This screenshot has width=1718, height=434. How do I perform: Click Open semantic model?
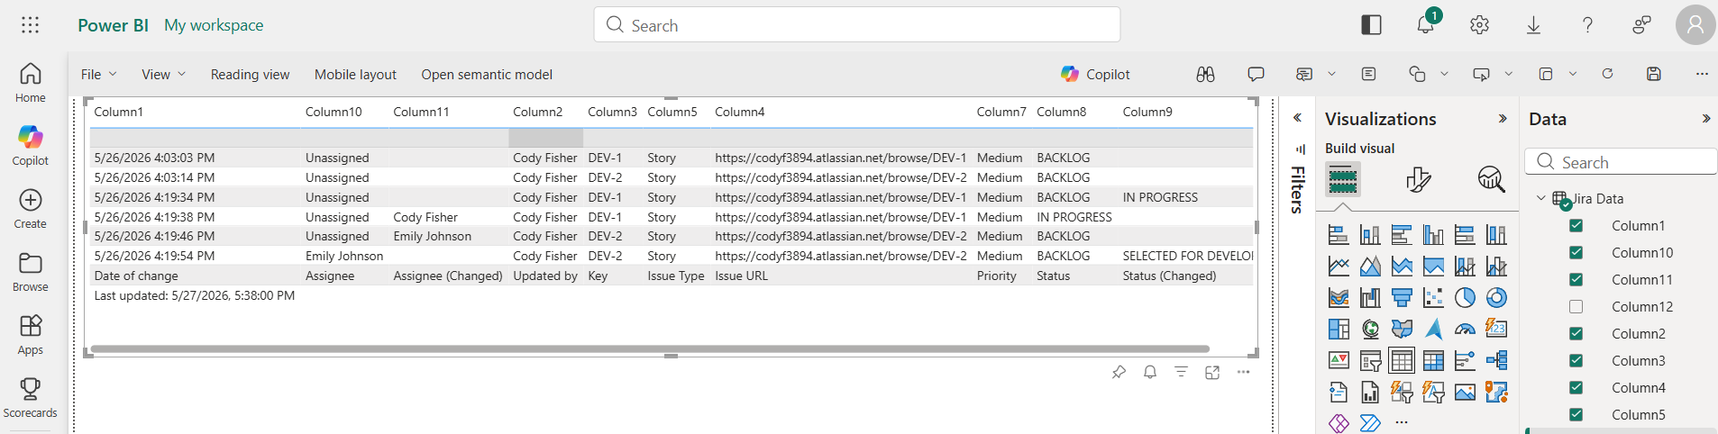click(487, 74)
